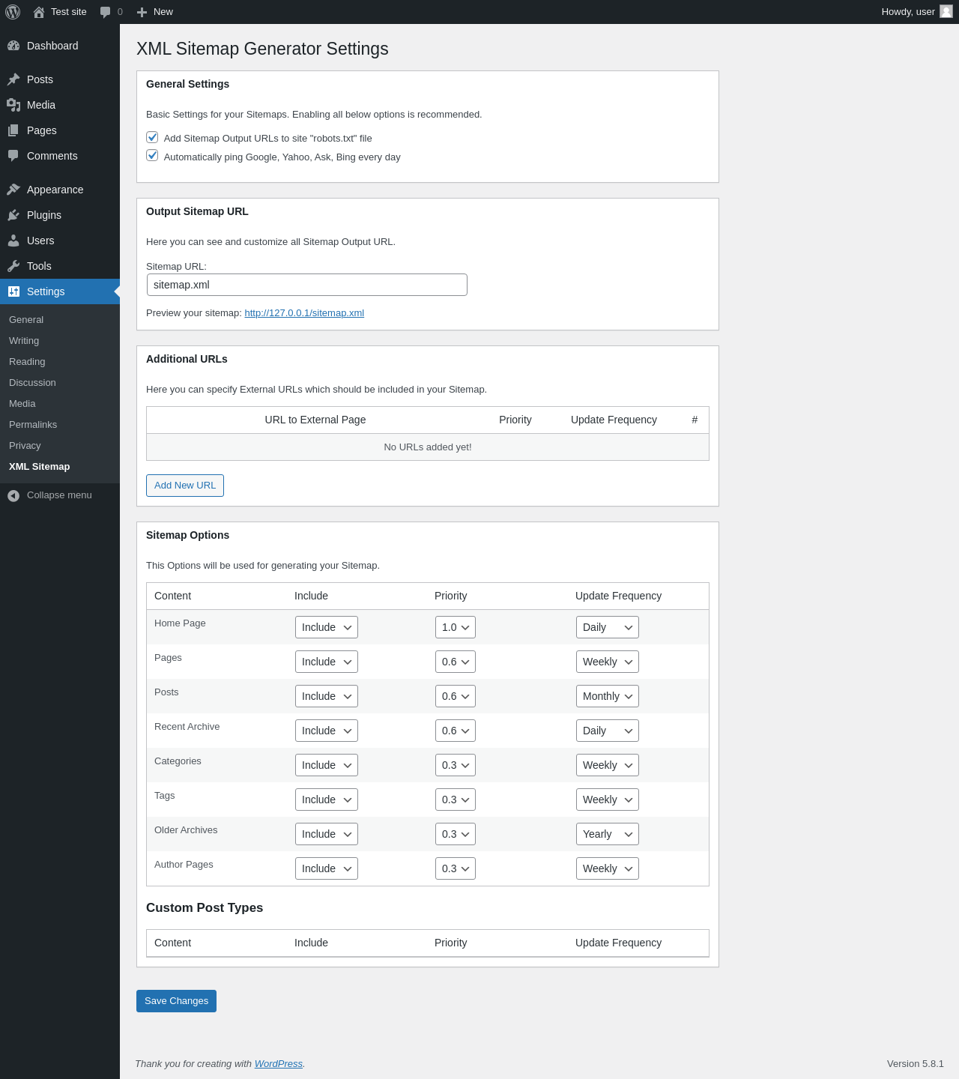Toggle automatic search engine ping checkbox
The height and width of the screenshot is (1079, 959).
coord(152,156)
